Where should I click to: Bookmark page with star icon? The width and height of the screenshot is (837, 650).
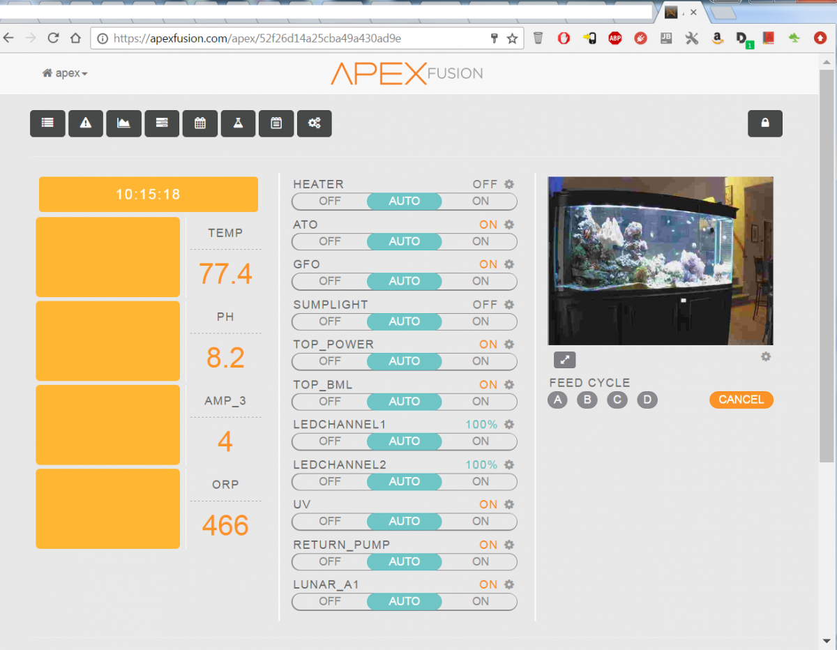[x=512, y=38]
